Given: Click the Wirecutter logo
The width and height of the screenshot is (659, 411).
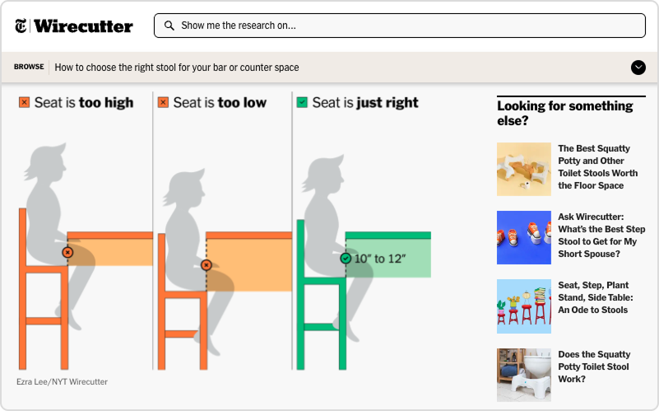Looking at the screenshot, I should click(84, 26).
